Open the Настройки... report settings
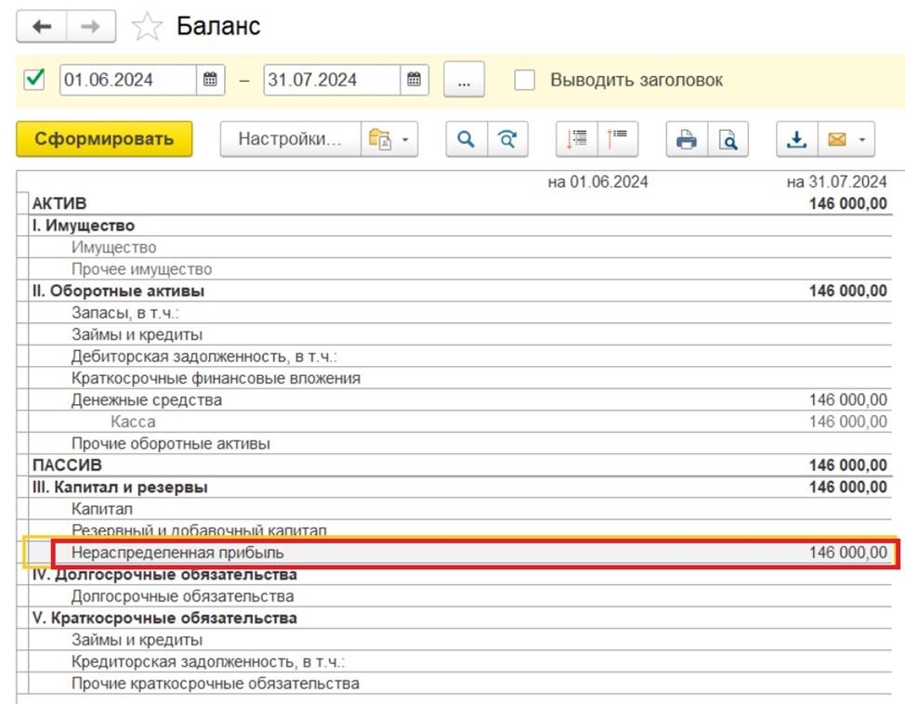 click(290, 139)
